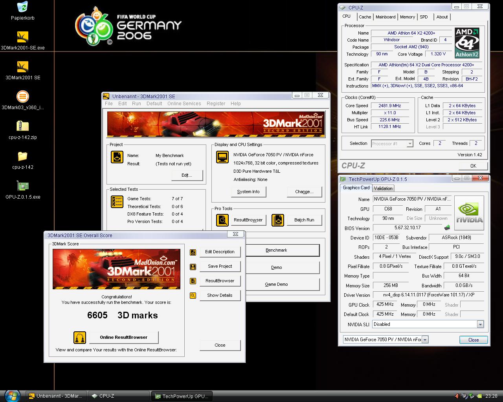Select the cpu-z-142.zip archive icon
Image resolution: width=503 pixels, height=402 pixels.
pos(22,126)
